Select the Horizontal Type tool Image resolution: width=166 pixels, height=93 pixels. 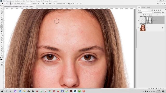click(x=2, y=44)
